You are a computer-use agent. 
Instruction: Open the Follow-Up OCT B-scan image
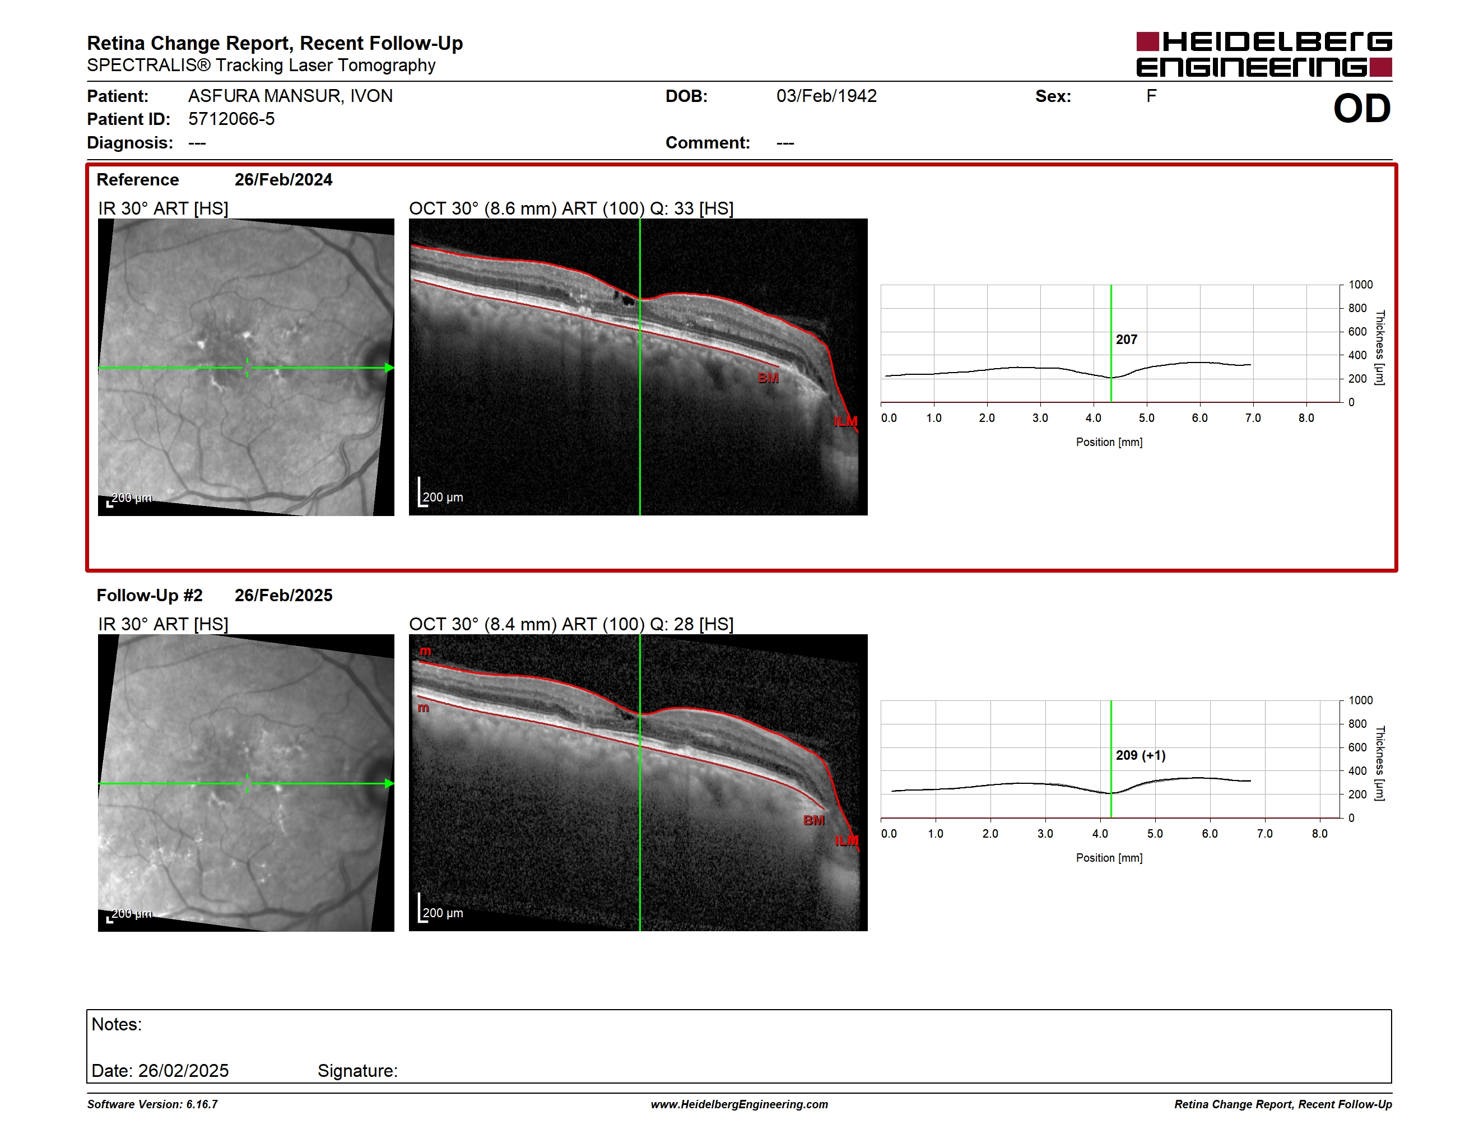[638, 783]
